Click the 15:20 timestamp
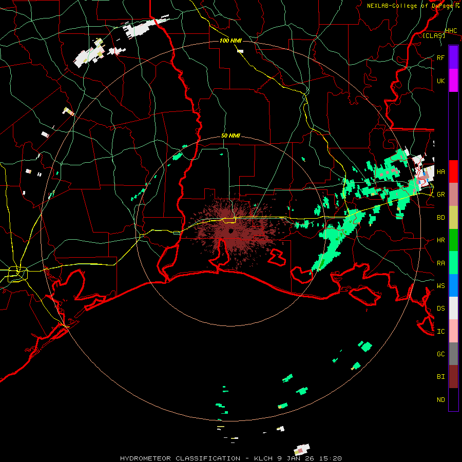This screenshot has height=462, width=462. [x=331, y=458]
